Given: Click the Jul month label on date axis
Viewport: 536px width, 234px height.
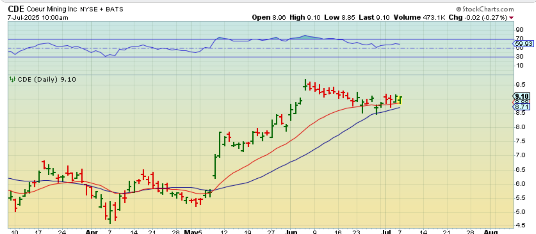Looking at the screenshot, I should click(386, 232).
